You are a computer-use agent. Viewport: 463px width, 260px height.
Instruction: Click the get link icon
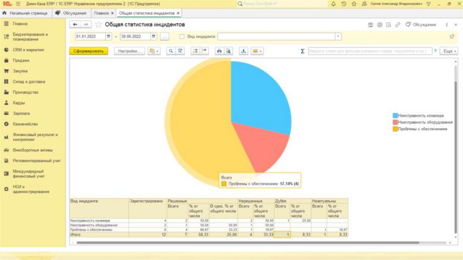[x=397, y=24]
